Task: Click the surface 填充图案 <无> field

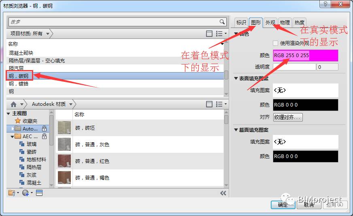Action: click(x=306, y=90)
